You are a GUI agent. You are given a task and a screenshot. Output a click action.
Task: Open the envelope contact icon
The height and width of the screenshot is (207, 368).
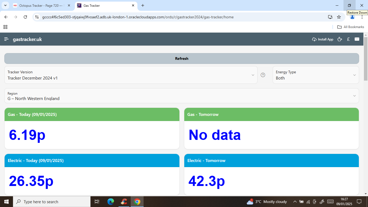tap(357, 39)
